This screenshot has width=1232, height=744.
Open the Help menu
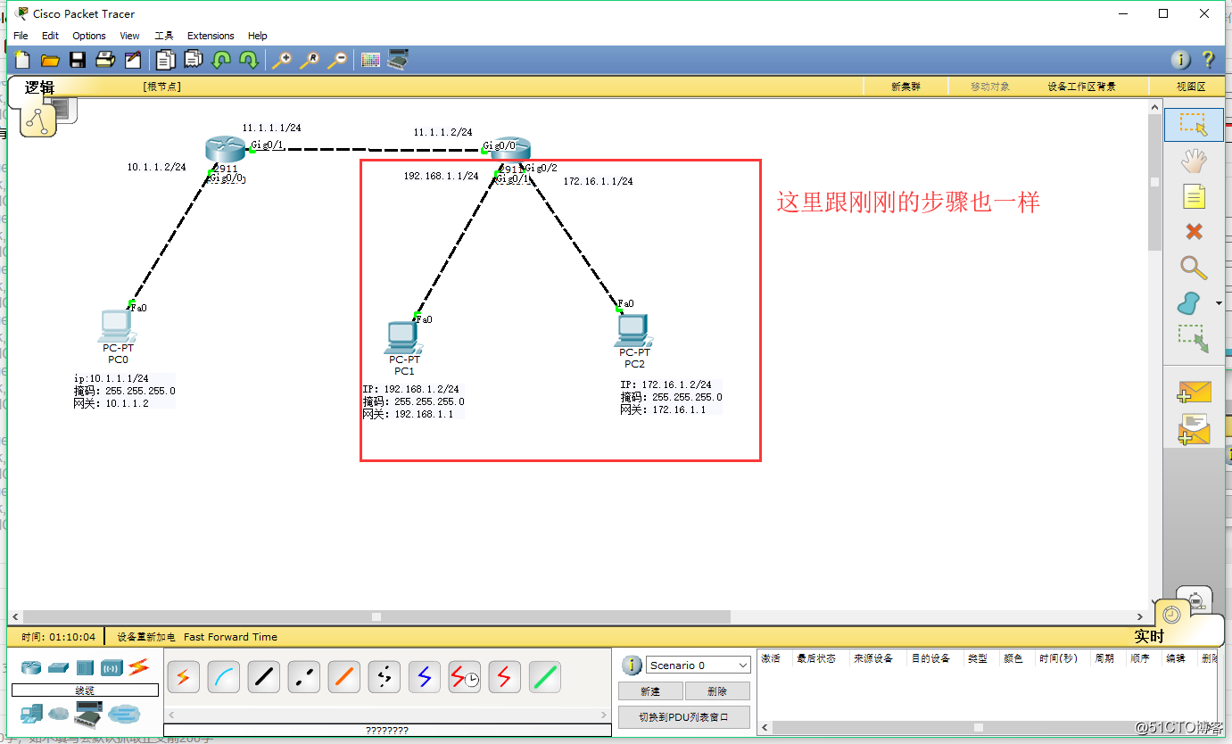click(257, 36)
